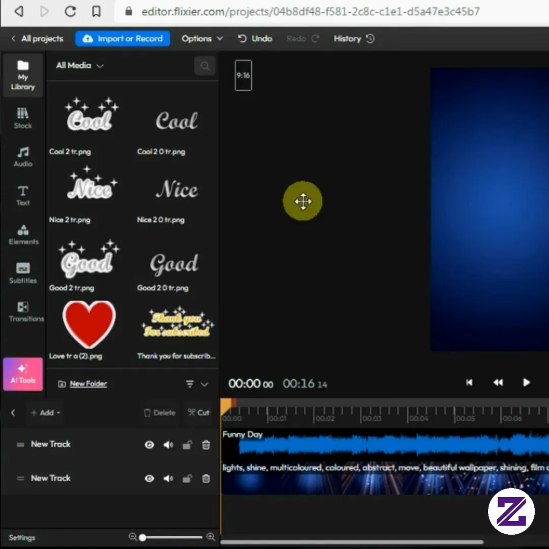The height and width of the screenshot is (549, 549).
Task: Expand the All Media filter dropdown
Action: [79, 66]
